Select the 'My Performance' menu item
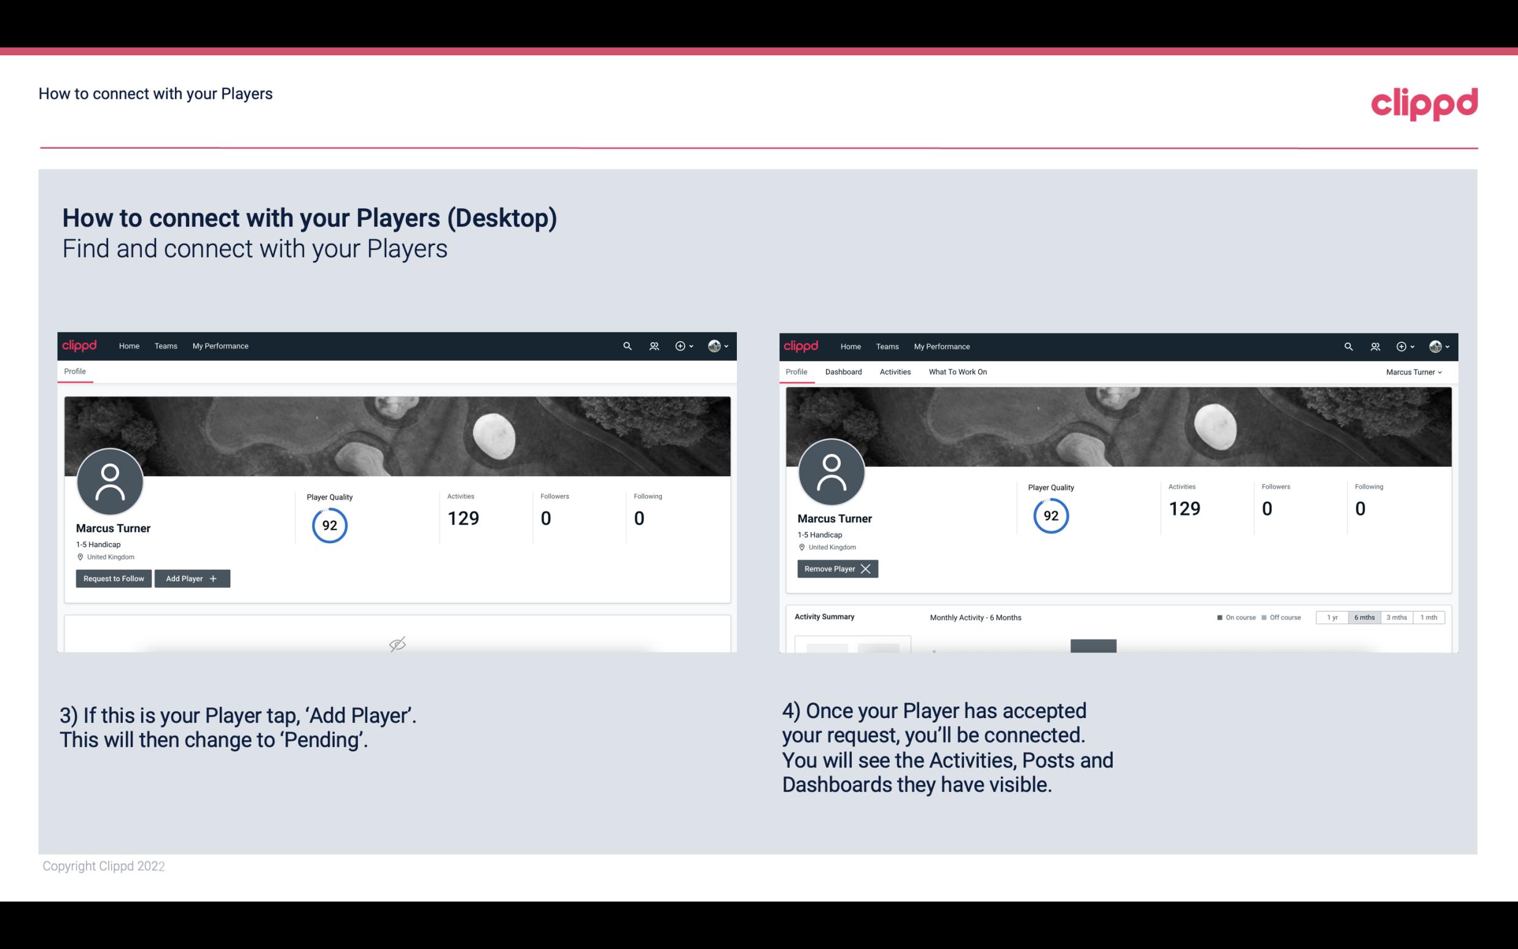The height and width of the screenshot is (949, 1518). [219, 345]
